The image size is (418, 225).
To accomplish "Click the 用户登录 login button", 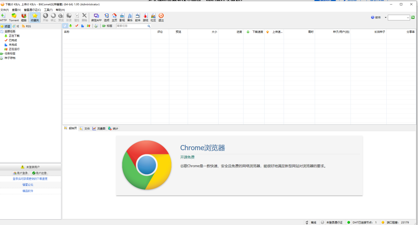I will tap(21, 173).
